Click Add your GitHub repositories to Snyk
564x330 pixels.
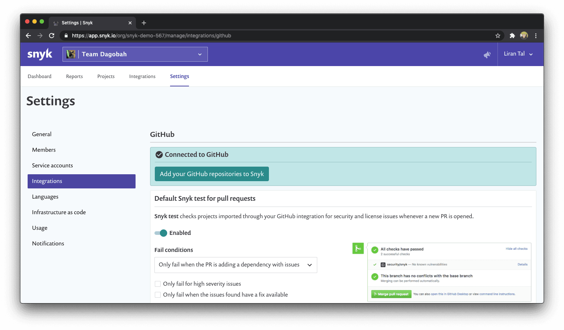pos(212,174)
